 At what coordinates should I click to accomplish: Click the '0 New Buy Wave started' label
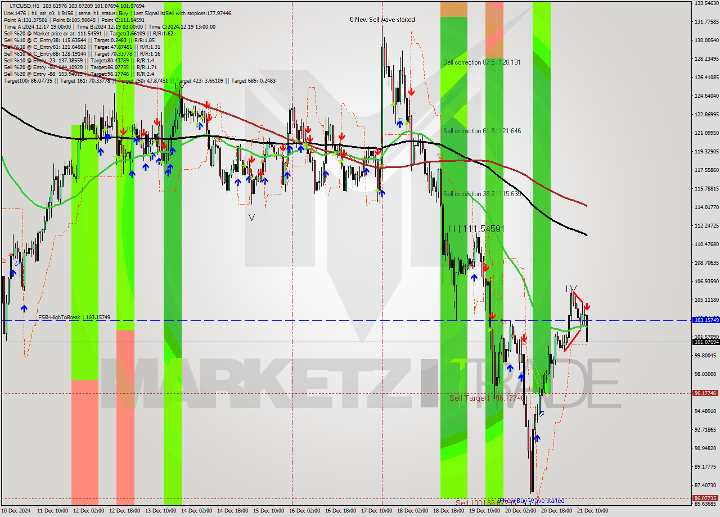(531, 501)
